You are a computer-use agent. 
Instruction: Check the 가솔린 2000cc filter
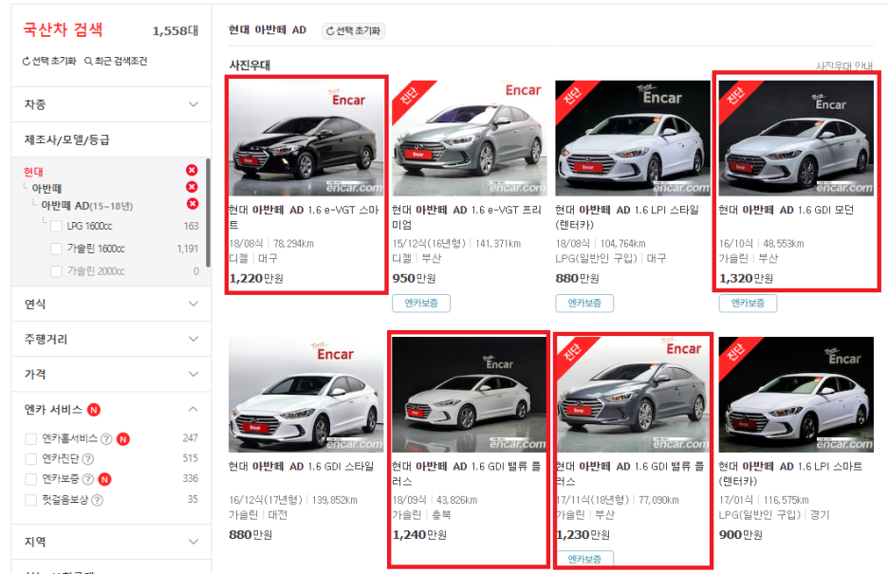pos(56,271)
